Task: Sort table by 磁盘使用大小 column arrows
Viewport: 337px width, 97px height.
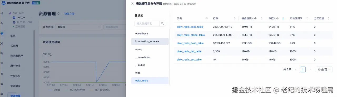Action: [262, 18]
